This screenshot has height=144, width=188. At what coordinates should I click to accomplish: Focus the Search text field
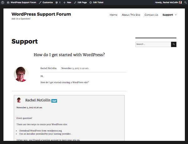coord(153,44)
